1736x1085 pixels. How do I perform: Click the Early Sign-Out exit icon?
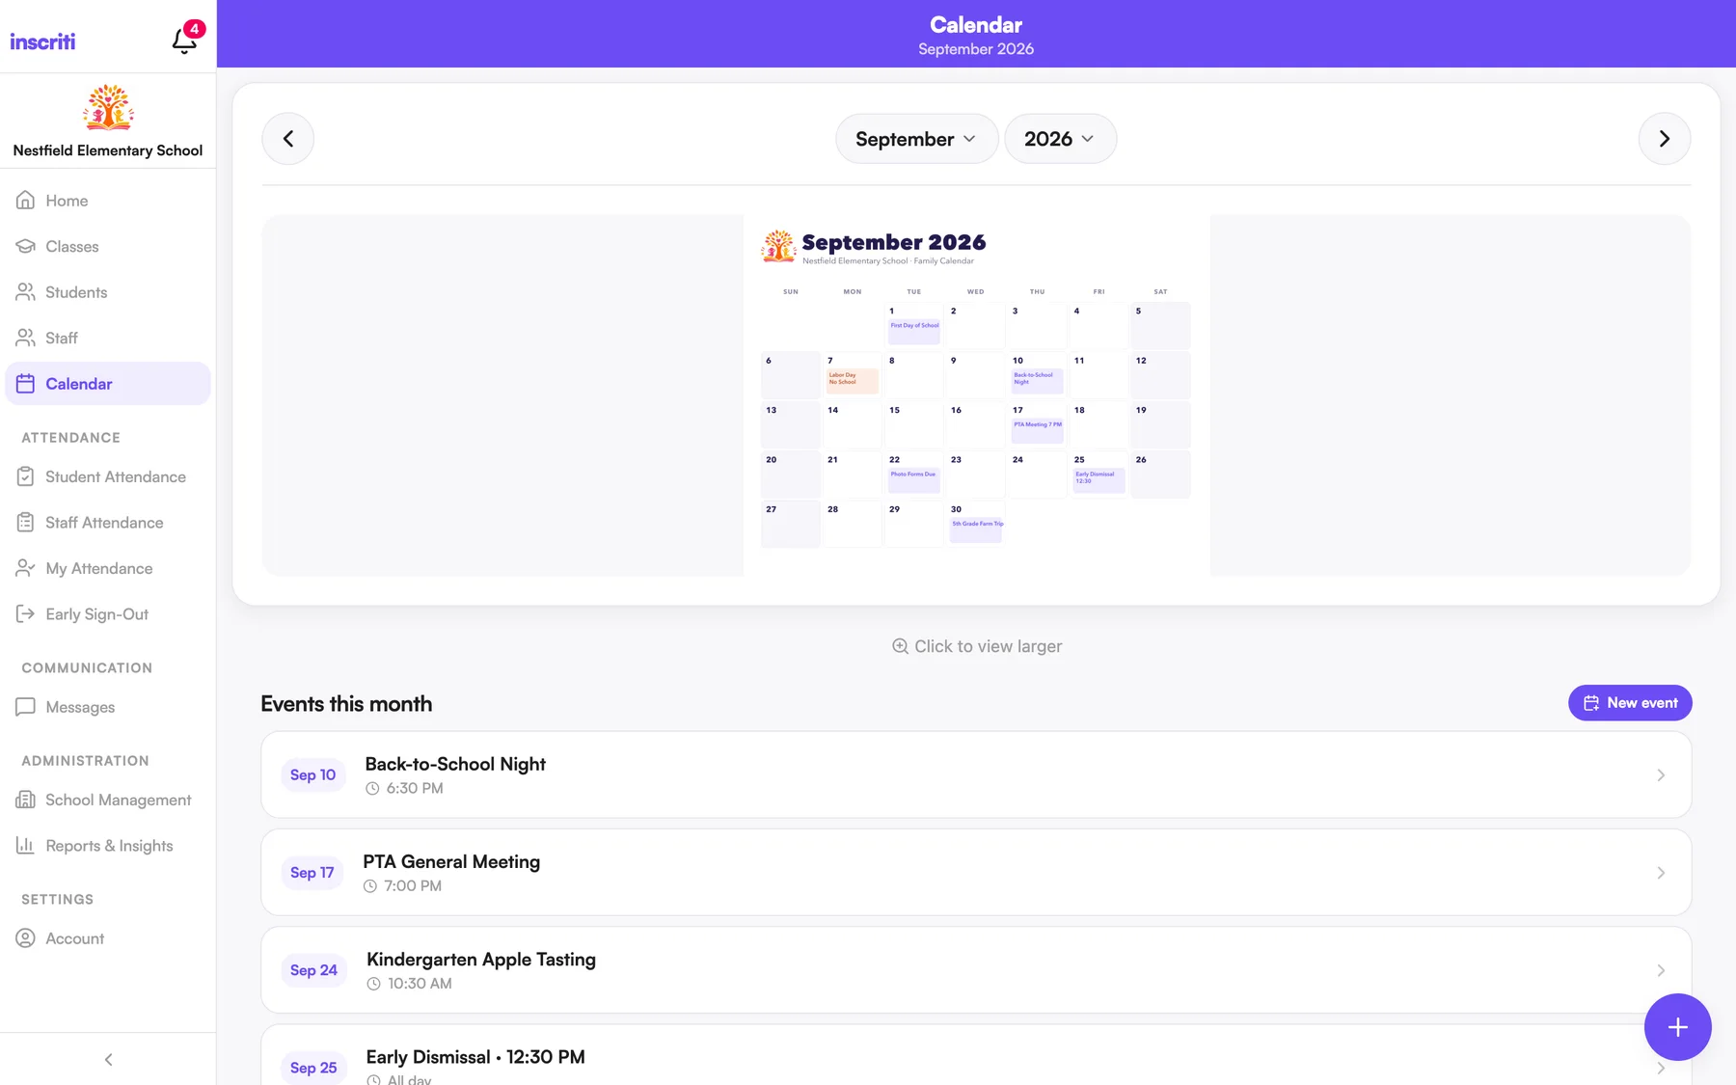coord(26,614)
